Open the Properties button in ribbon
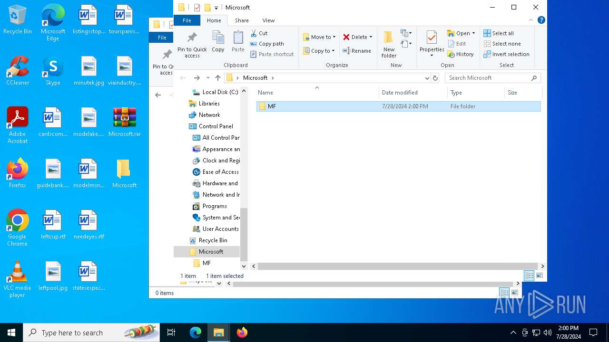 tap(432, 44)
